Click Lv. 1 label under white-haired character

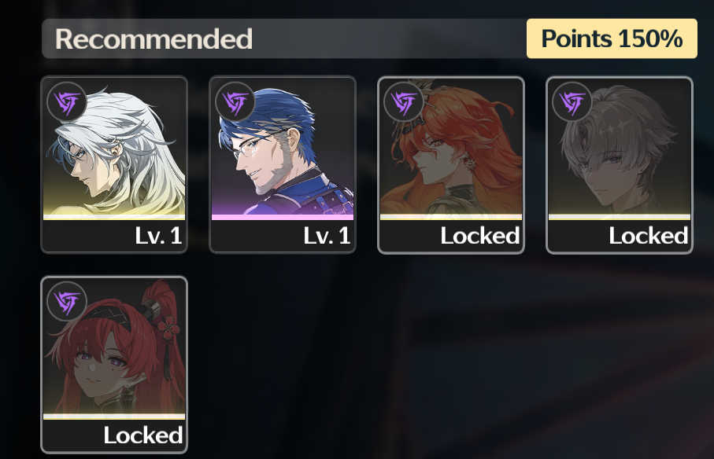pyautogui.click(x=158, y=236)
